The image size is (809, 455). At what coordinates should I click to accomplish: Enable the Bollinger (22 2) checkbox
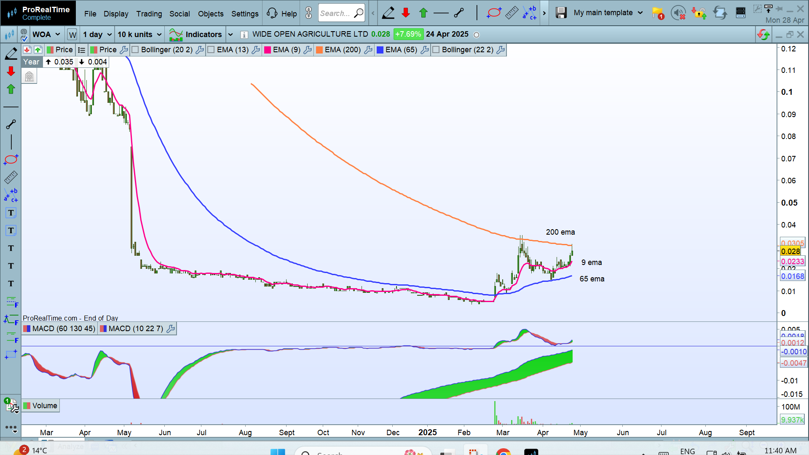436,50
